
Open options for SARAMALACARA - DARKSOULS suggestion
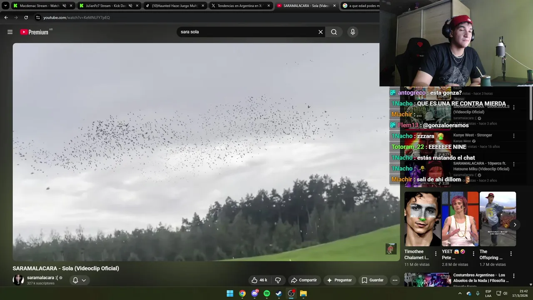[x=513, y=107]
